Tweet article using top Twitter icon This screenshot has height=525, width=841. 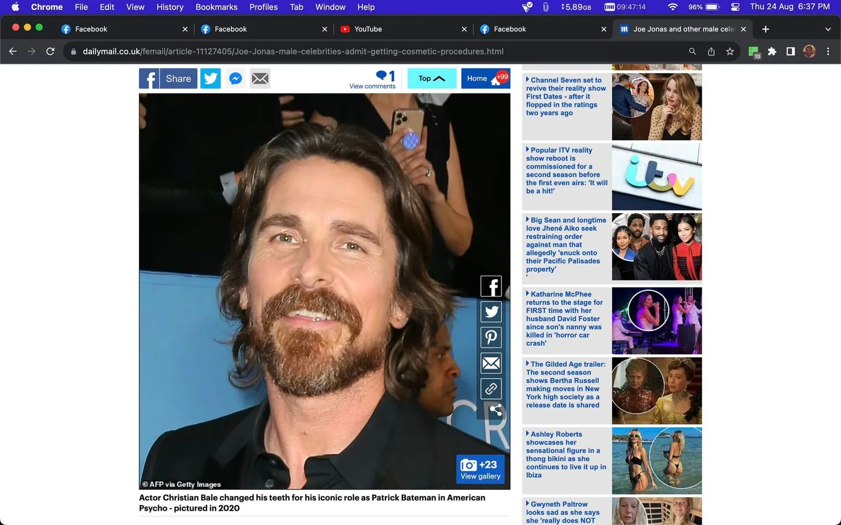pos(210,79)
